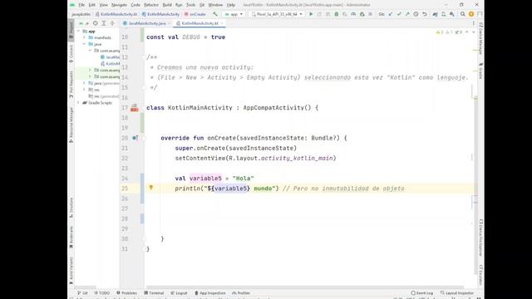This screenshot has height=299, width=532.
Task: Open the Edit menu
Action: [92, 5]
